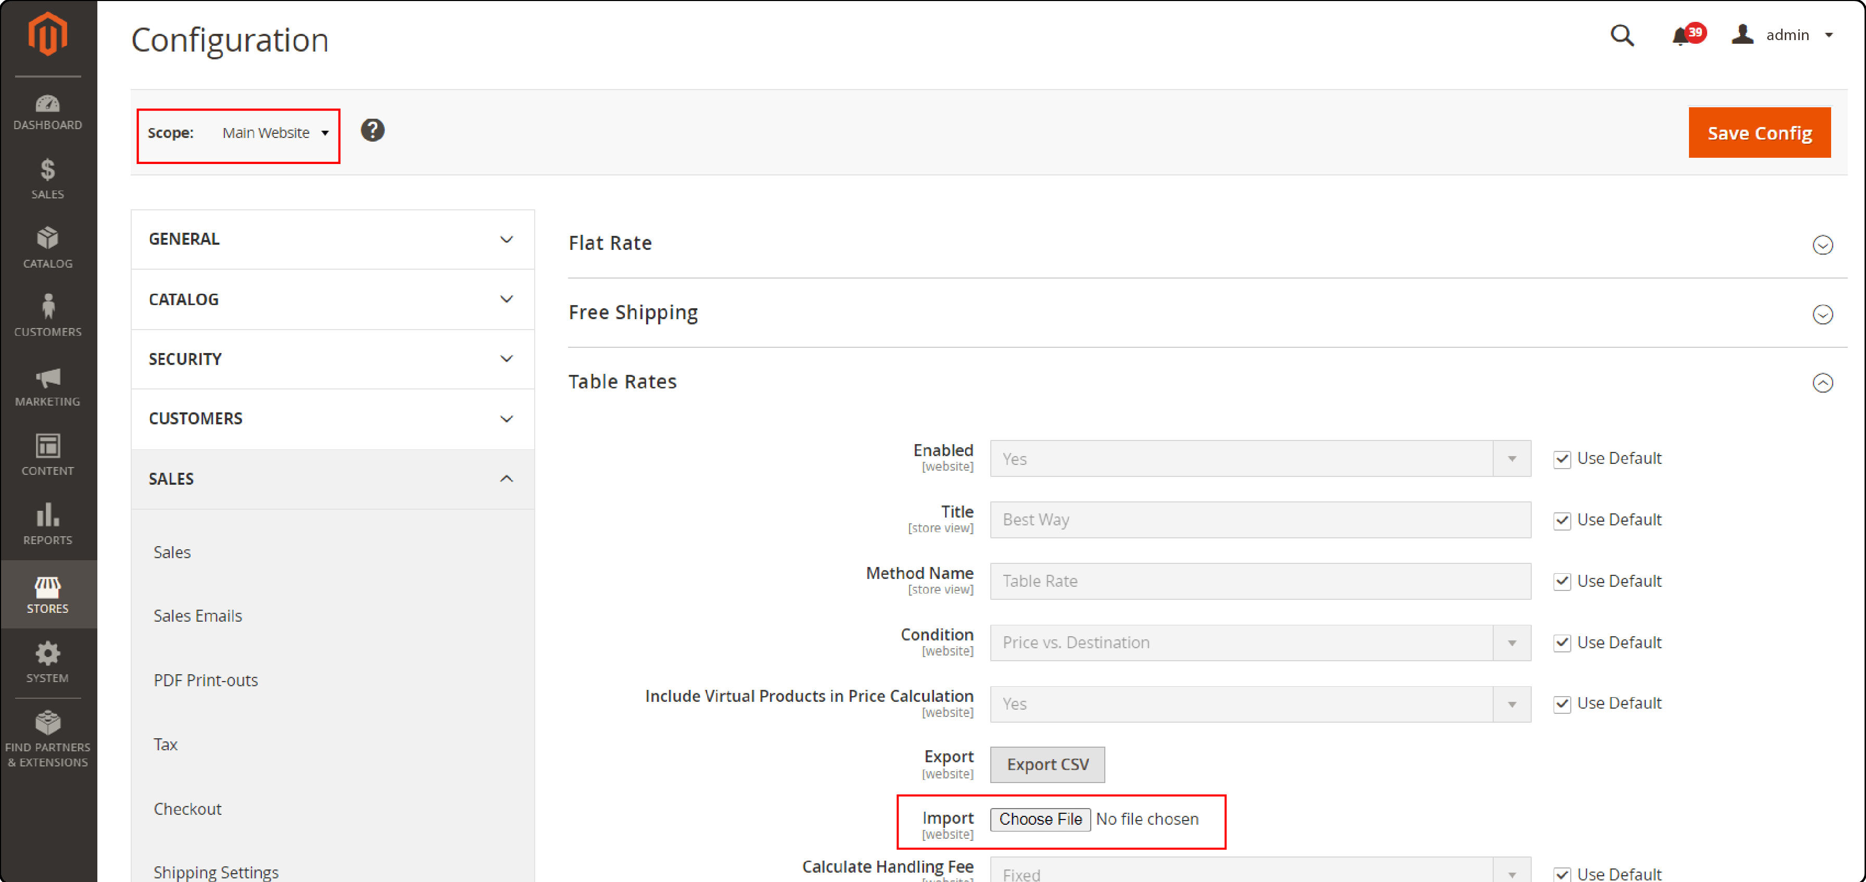Click the admin user avatar icon
1866x882 pixels.
1742,34
